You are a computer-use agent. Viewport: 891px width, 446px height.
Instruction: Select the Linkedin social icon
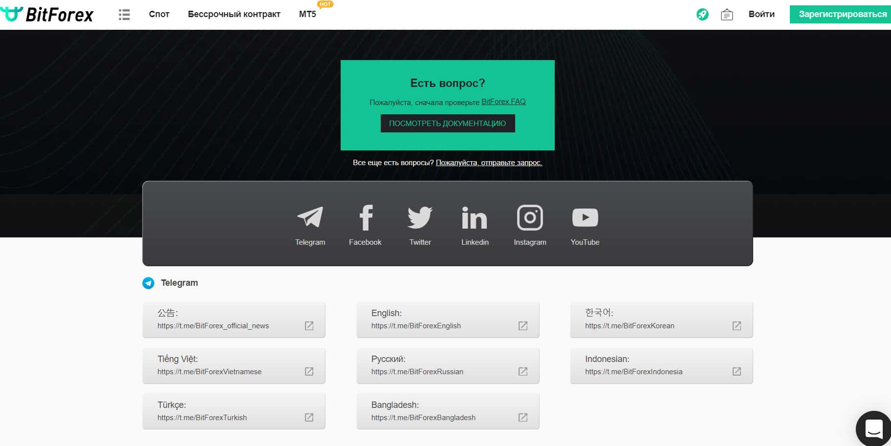click(x=475, y=217)
